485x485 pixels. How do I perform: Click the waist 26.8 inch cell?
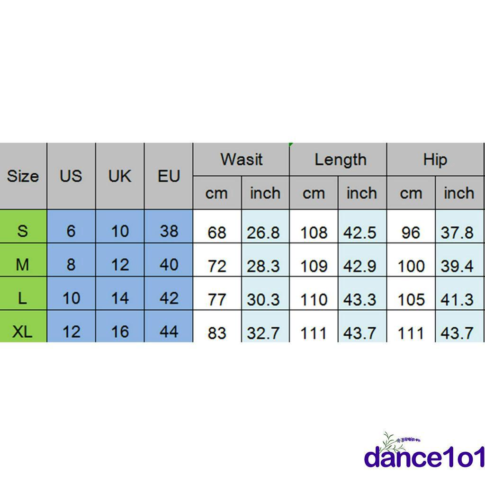tap(265, 232)
